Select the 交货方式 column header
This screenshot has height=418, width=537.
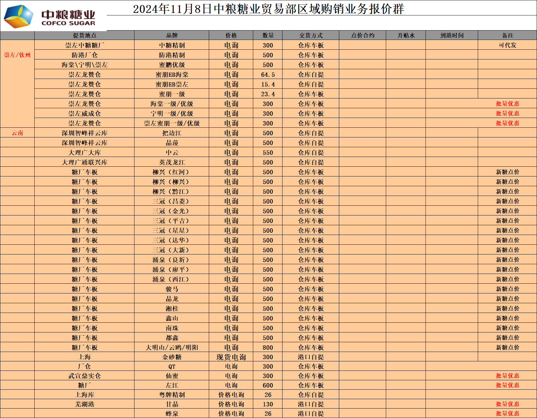point(311,36)
